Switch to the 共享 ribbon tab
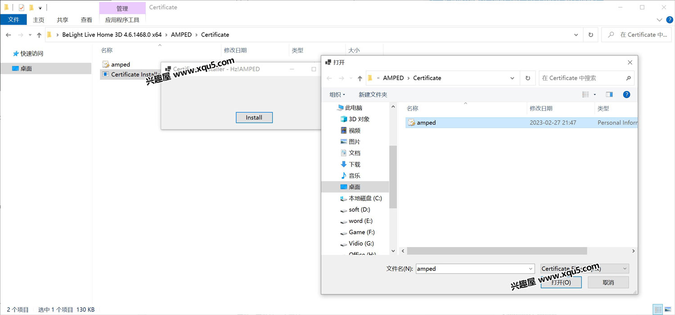Image resolution: width=675 pixels, height=315 pixels. 63,20
